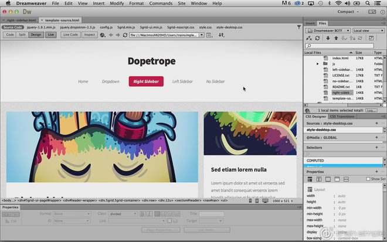Refresh the Live view page
This screenshot has width=387, height=242.
pos(125,35)
